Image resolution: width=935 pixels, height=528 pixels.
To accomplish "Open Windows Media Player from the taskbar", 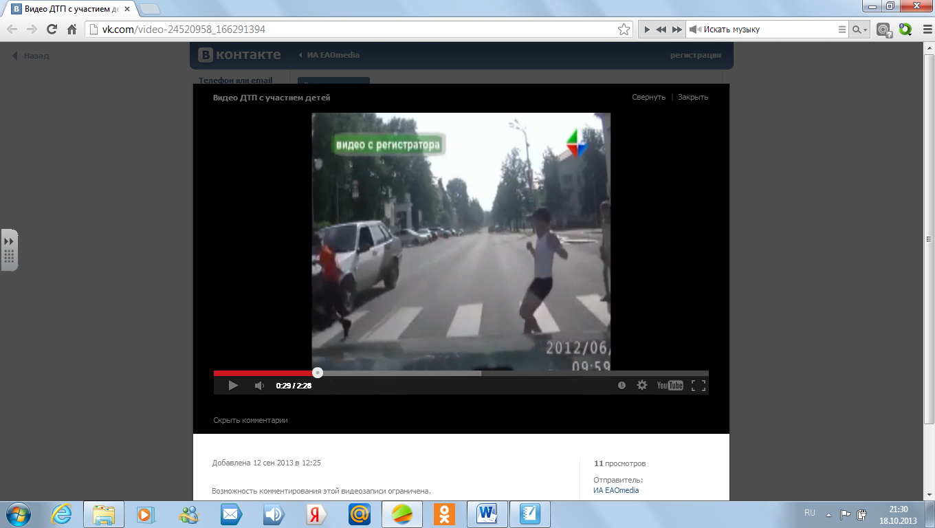I will point(145,514).
